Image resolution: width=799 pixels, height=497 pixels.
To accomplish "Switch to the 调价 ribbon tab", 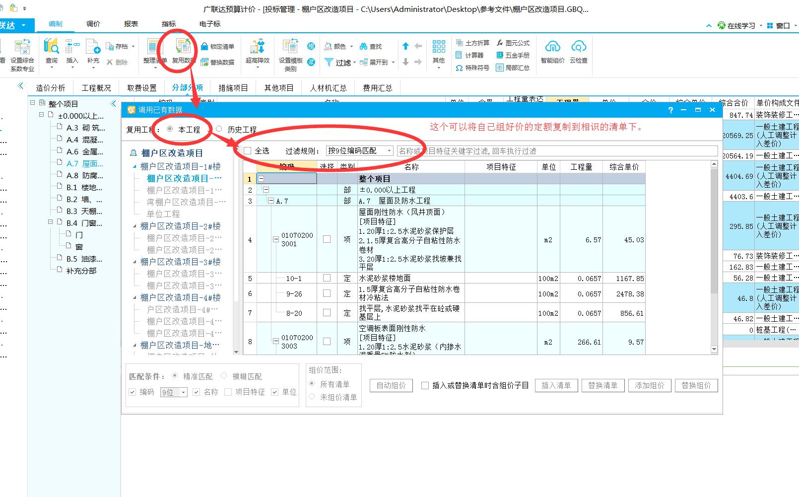I will click(93, 24).
